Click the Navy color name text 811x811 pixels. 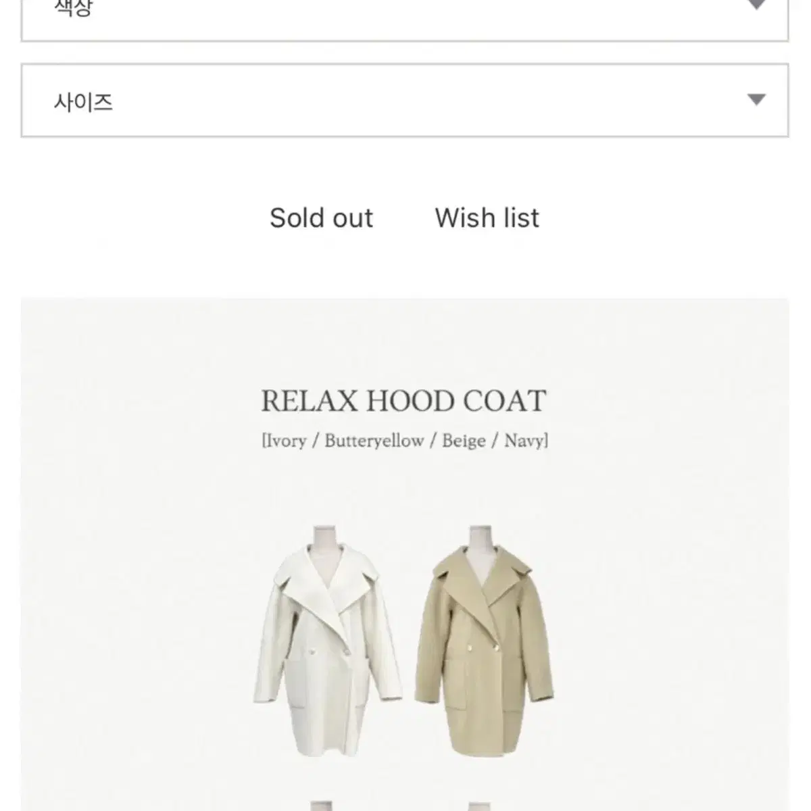(524, 441)
